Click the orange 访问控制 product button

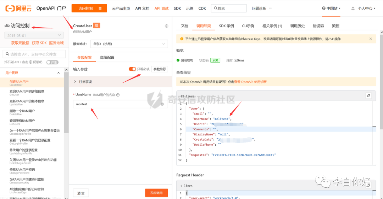coord(89,8)
